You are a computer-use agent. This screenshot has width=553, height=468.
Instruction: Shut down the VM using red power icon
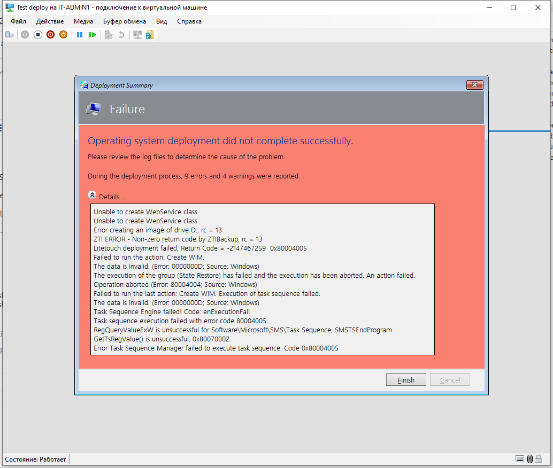click(x=50, y=35)
